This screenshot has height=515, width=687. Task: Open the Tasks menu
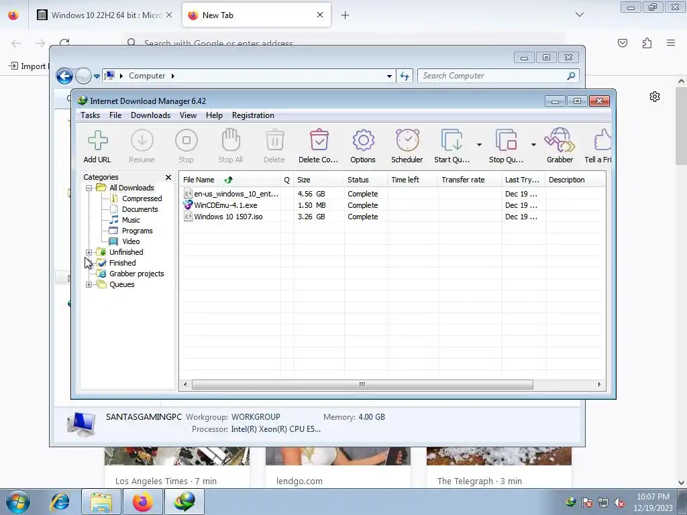click(91, 115)
